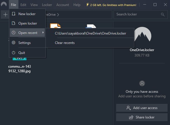The width and height of the screenshot is (170, 125).
Task: Maximize the NordLocker window
Action: point(155,5)
